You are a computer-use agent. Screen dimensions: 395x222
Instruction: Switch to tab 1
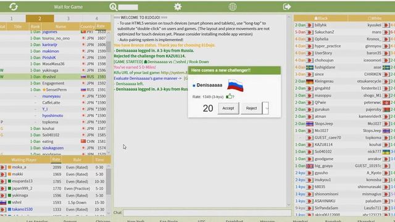tap(11, 18)
